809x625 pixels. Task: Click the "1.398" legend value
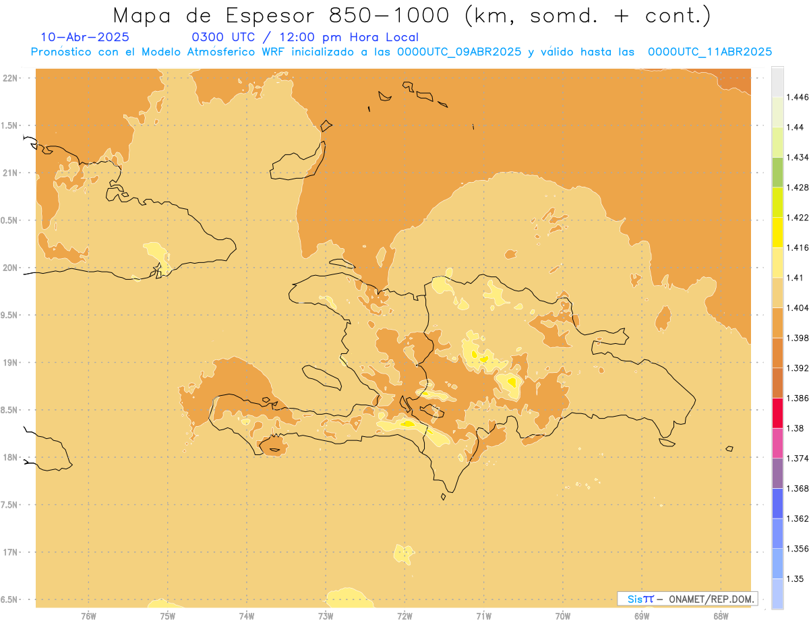798,338
